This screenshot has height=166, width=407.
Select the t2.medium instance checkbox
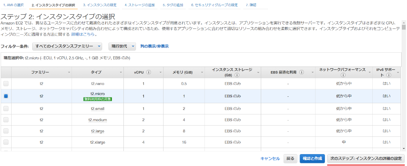[x=6, y=120]
